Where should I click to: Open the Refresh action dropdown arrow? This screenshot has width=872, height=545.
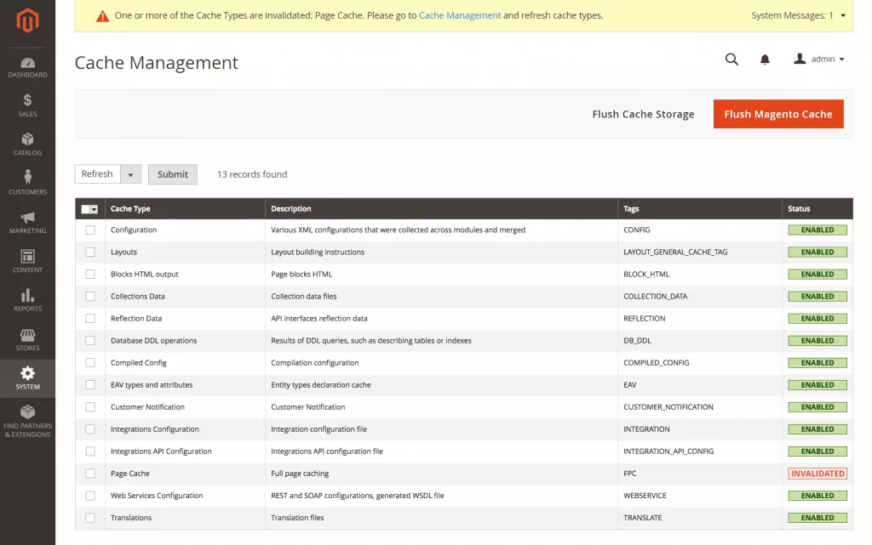(130, 174)
